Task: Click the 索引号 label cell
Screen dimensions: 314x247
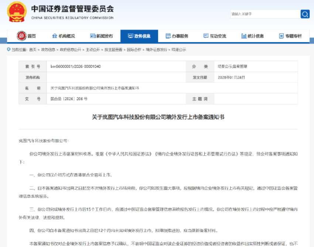Action: (x=33, y=67)
